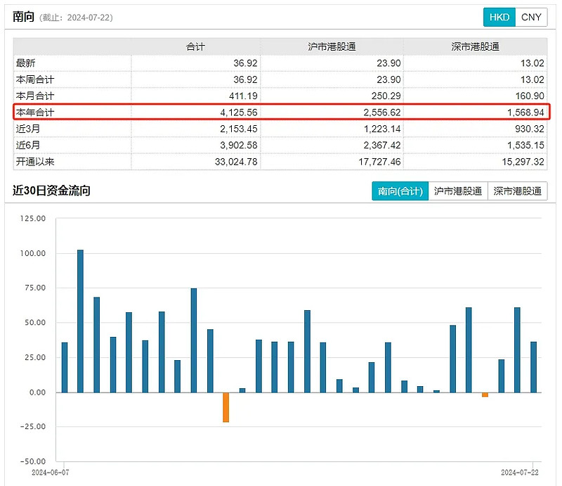The width and height of the screenshot is (562, 486).
Task: Click the value 1,568.94
Action: [525, 113]
